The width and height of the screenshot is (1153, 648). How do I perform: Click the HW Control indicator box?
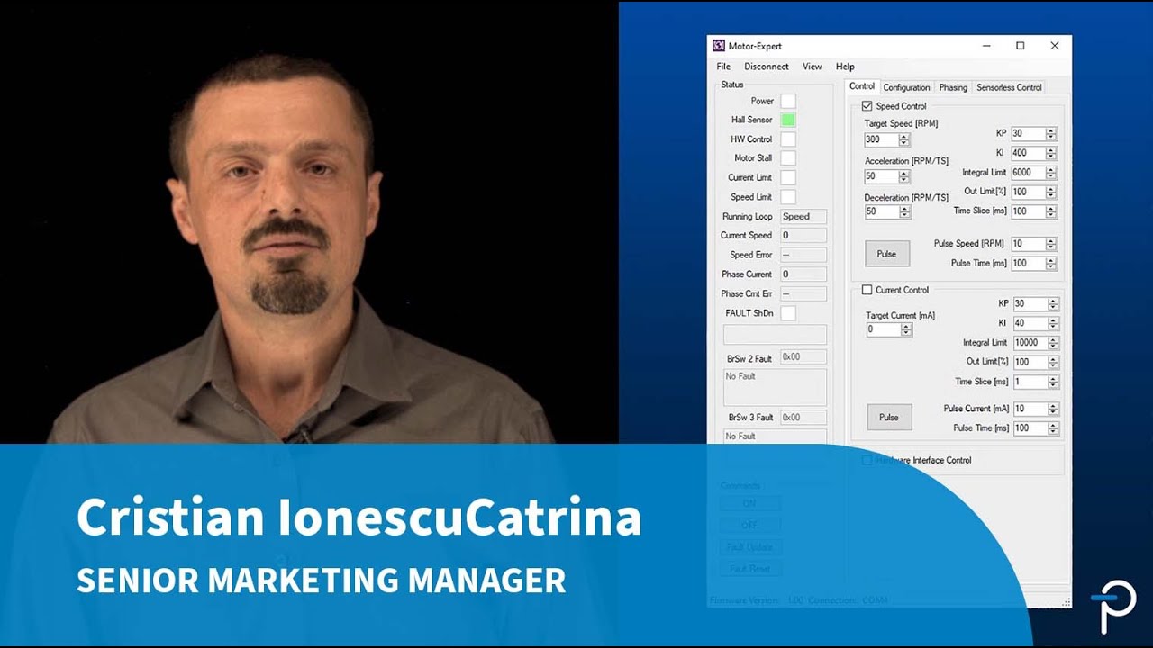788,139
